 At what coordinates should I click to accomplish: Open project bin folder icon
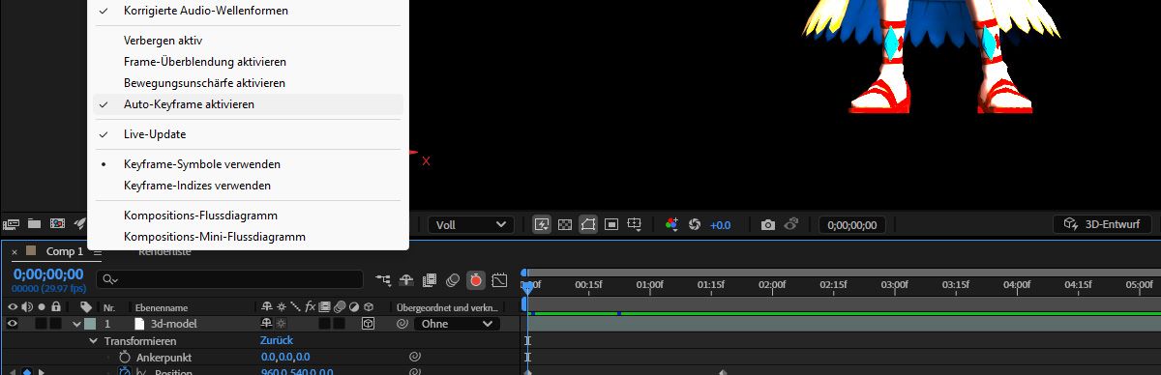[x=34, y=224]
